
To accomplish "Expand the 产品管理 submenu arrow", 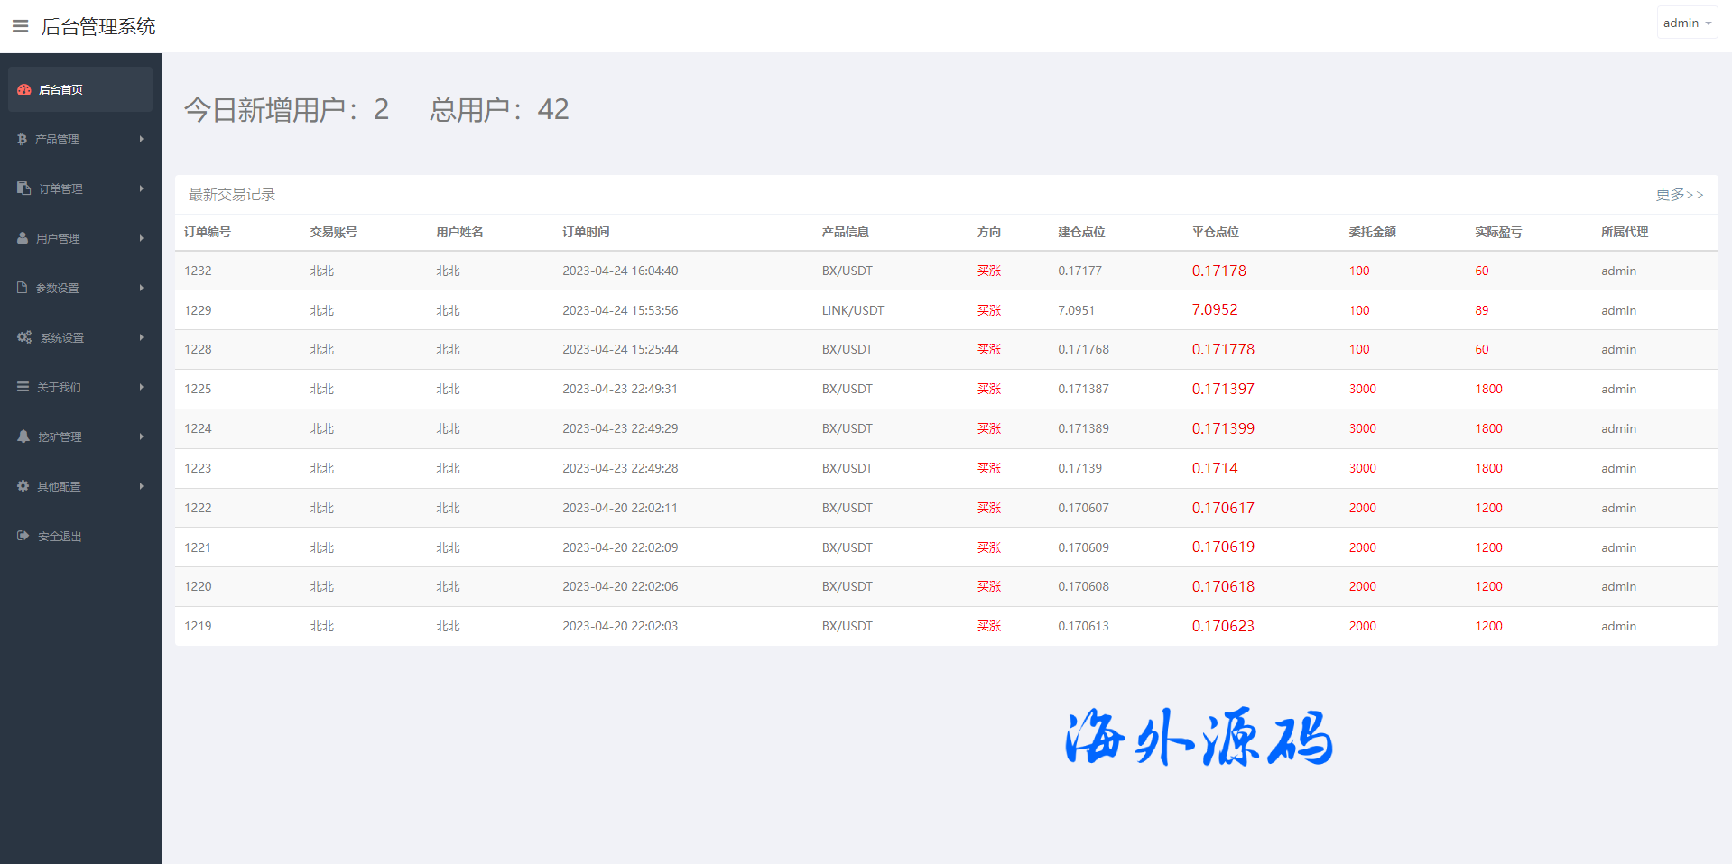I will [142, 139].
